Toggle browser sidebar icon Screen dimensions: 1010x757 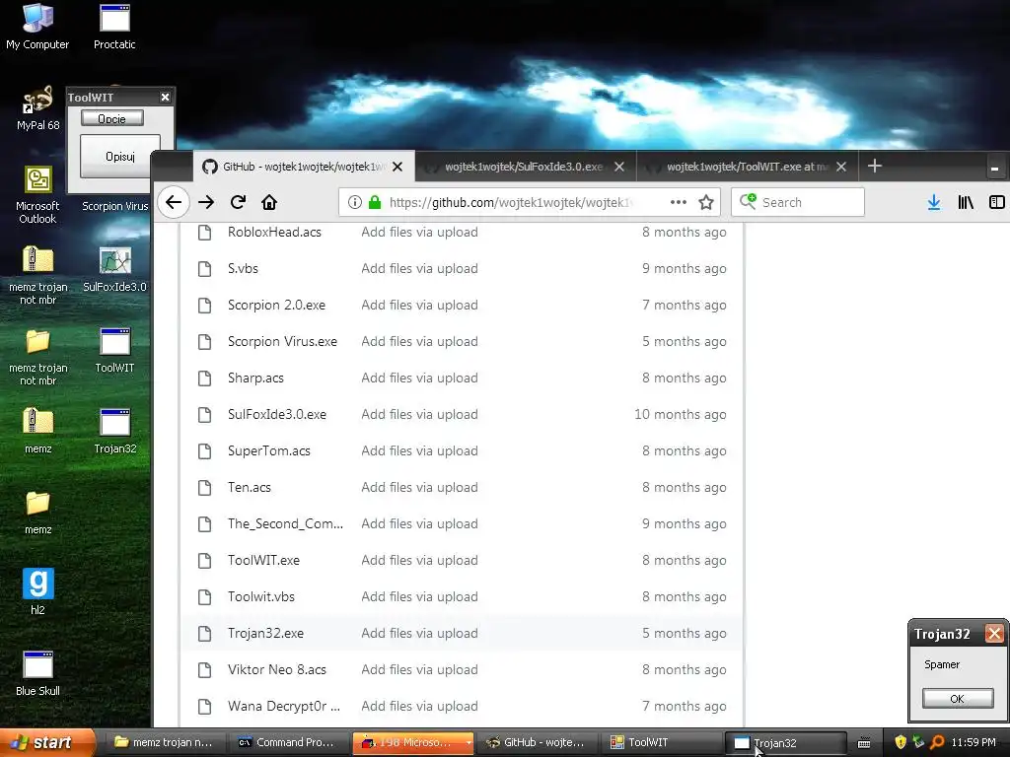(x=996, y=202)
